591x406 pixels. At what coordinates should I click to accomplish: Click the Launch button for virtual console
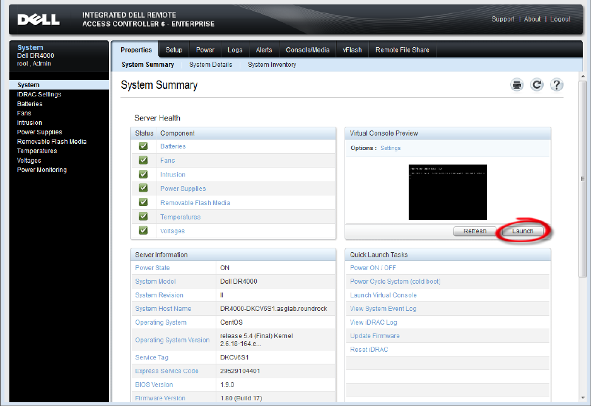click(522, 231)
